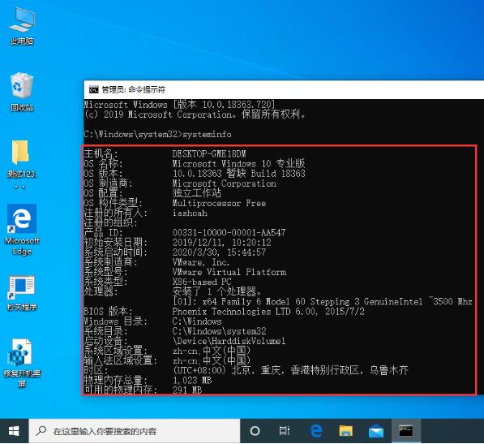Select the 修复开机黑屏 desktop file
The height and width of the screenshot is (444, 484).
click(x=22, y=363)
